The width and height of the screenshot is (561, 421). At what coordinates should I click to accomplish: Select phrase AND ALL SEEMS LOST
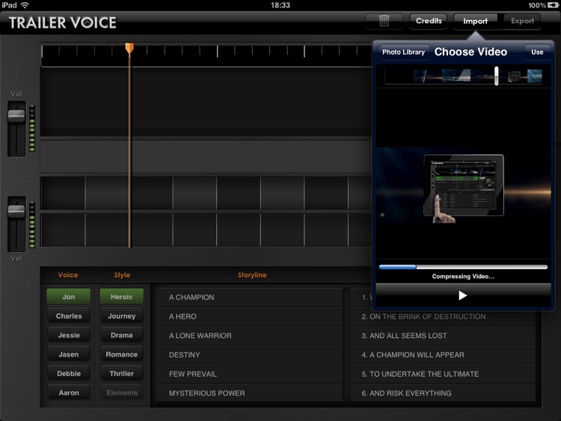coord(443,336)
